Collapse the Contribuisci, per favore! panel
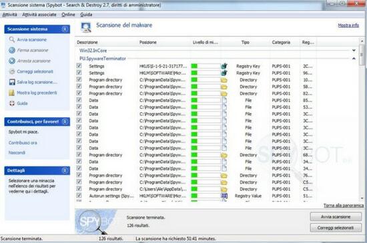This screenshot has height=243, width=367. 65,121
